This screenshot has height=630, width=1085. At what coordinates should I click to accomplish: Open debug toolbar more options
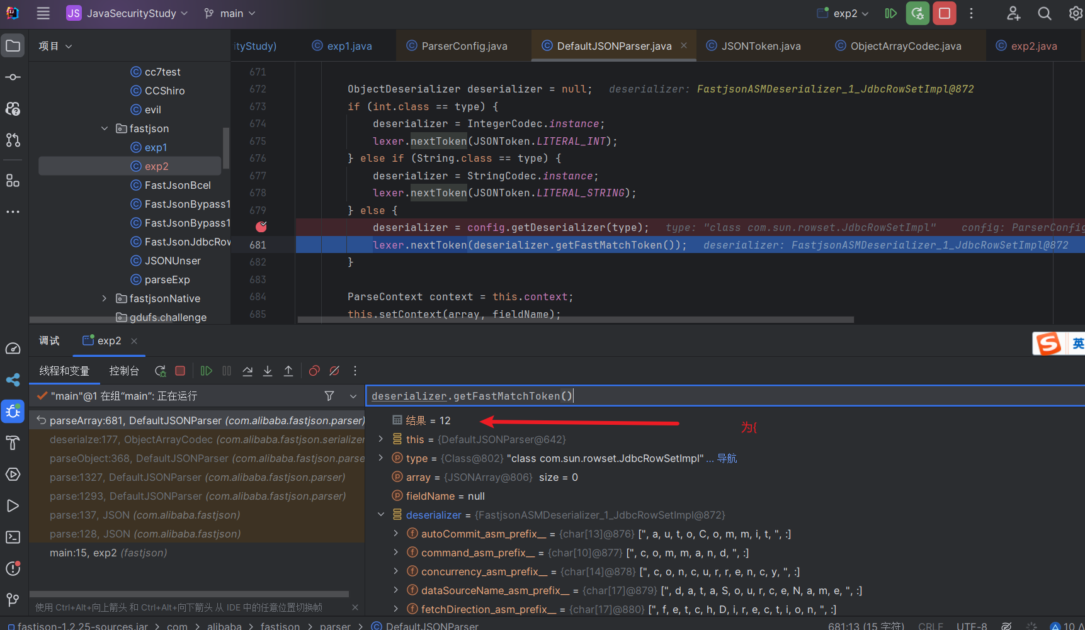coord(355,371)
